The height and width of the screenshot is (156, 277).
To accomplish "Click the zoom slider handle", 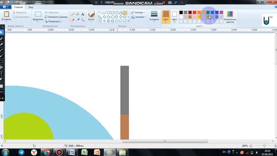I will pyautogui.click(x=264, y=146).
